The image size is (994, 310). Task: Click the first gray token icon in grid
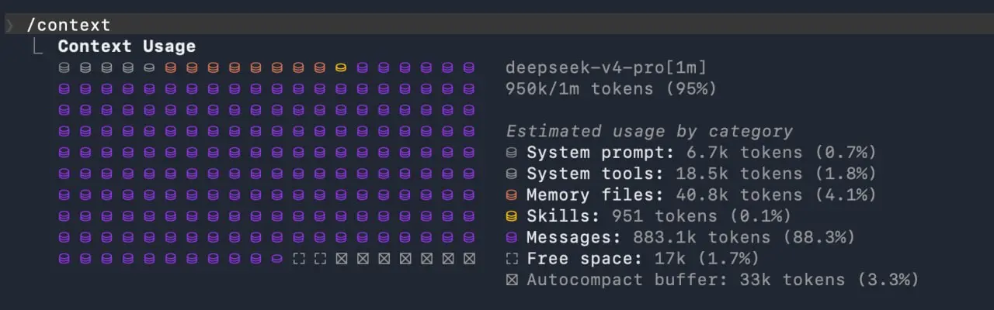point(64,67)
